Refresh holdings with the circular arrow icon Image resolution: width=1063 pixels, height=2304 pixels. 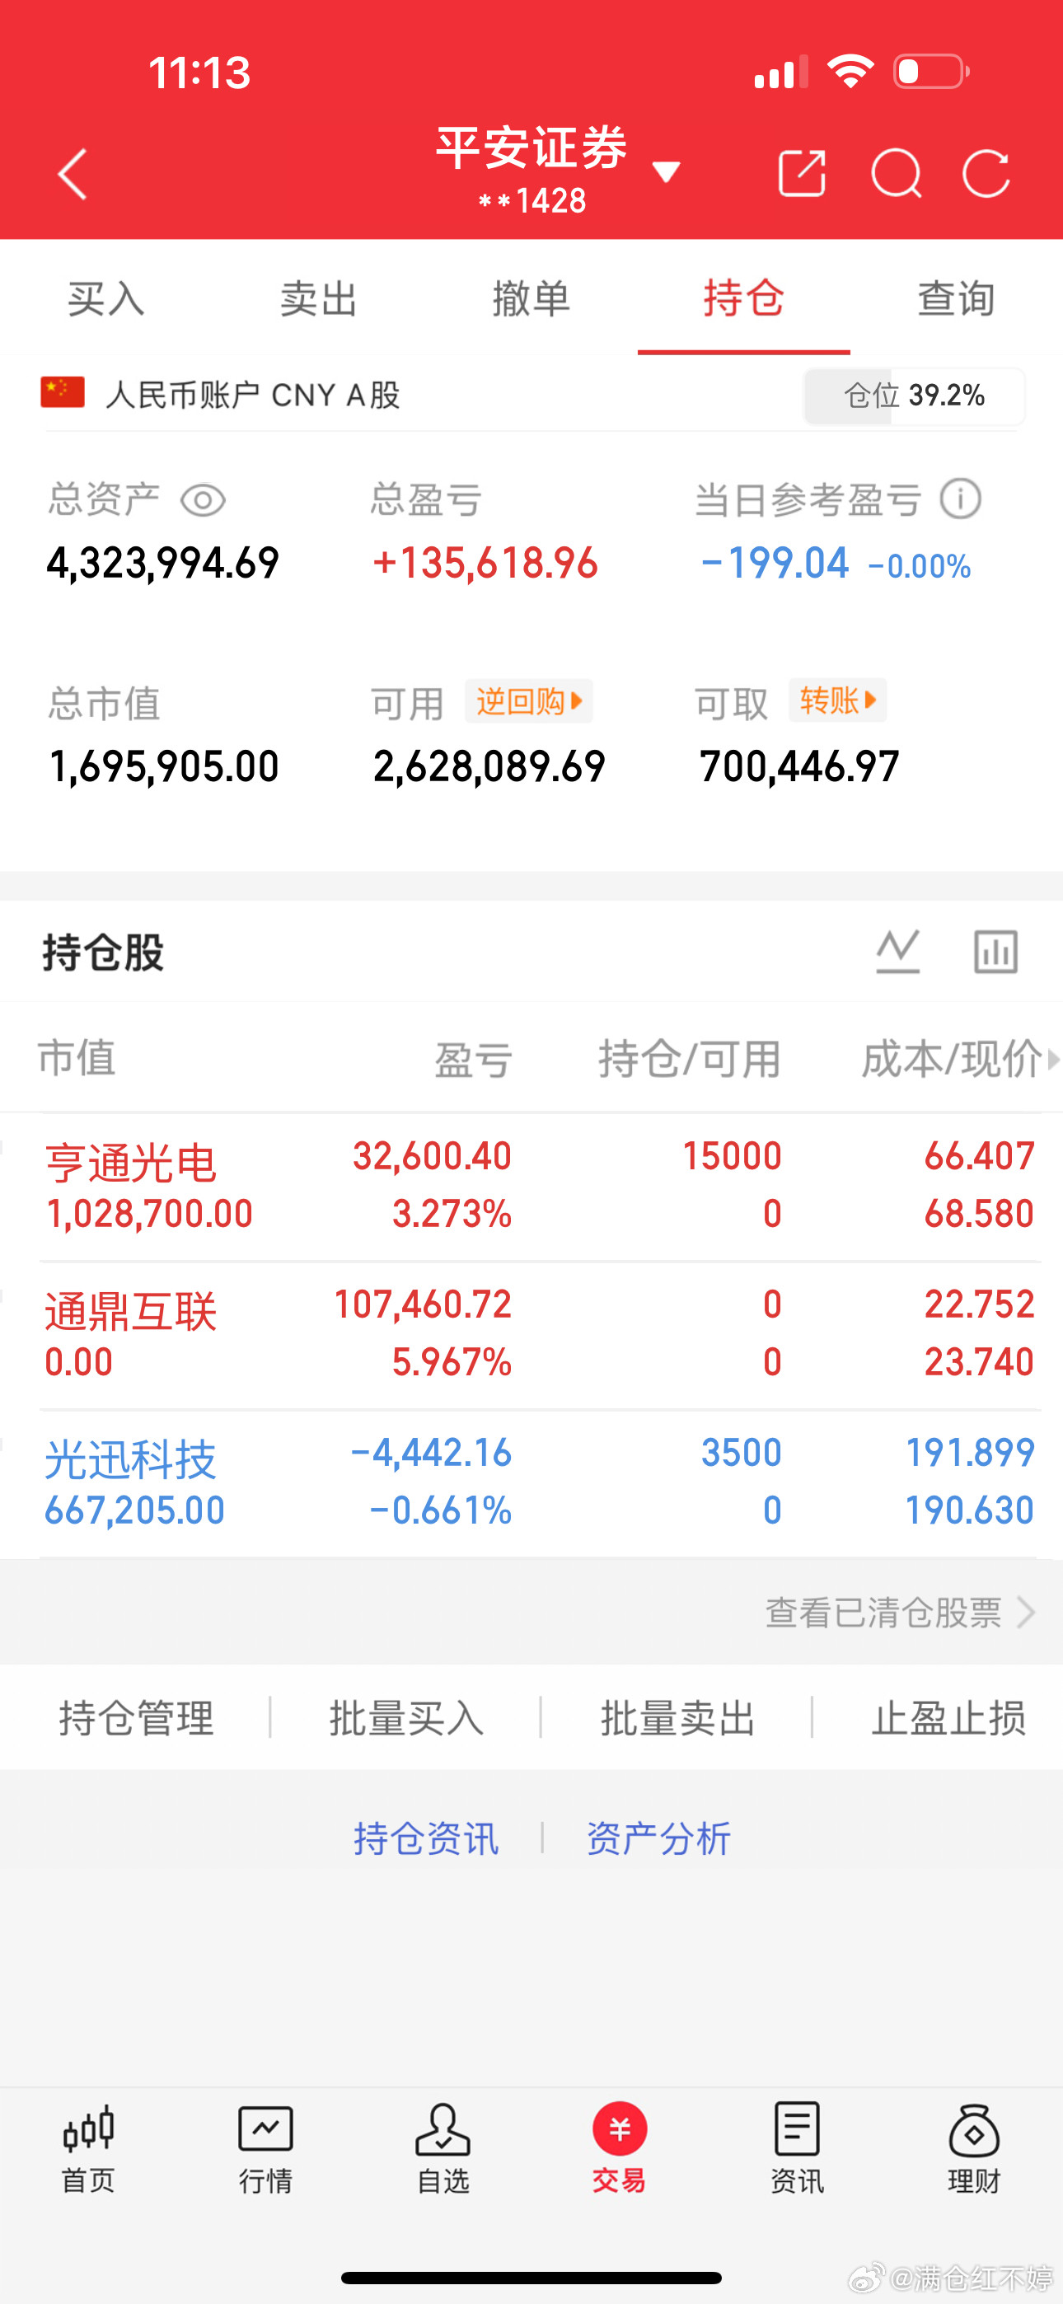coord(987,172)
